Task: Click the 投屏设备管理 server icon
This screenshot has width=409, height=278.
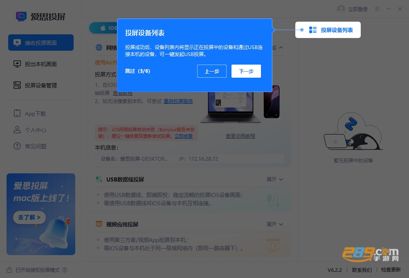Action: click(17, 85)
